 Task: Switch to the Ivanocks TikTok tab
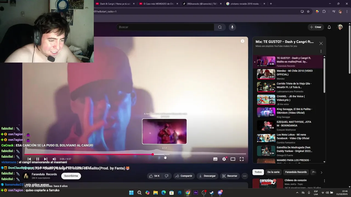(x=202, y=4)
